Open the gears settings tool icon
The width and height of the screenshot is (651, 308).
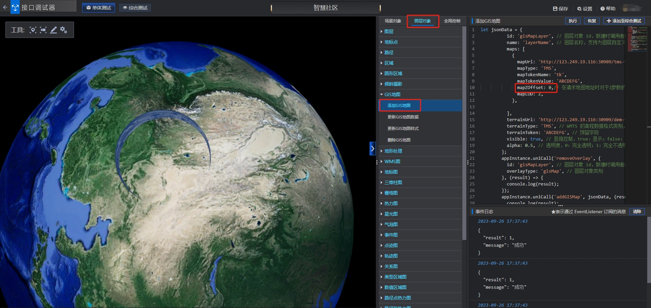[x=63, y=30]
